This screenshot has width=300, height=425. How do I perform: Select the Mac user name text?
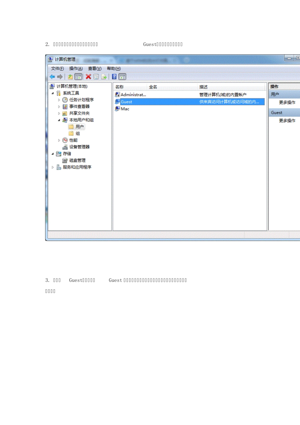125,109
